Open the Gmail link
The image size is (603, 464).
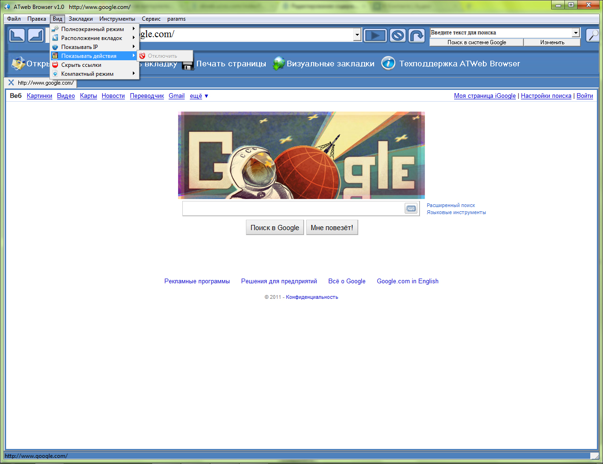(x=177, y=96)
